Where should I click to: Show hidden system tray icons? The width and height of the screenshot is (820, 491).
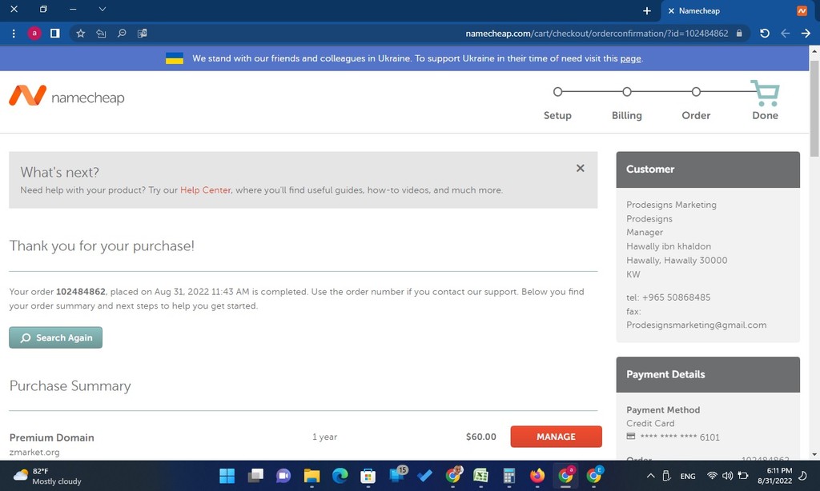[650, 476]
